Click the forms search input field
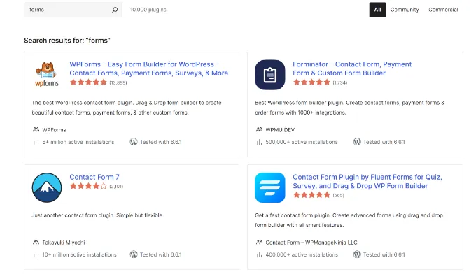Image resolution: width=476 pixels, height=274 pixels. point(73,10)
